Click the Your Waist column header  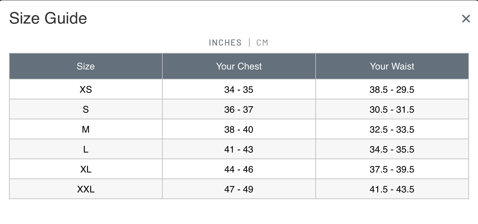coord(392,66)
